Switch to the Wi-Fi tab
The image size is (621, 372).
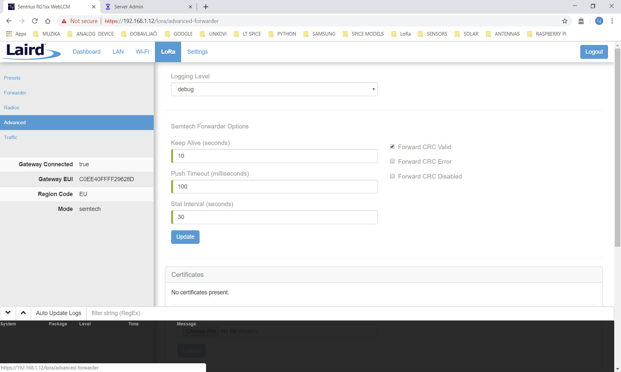click(142, 52)
